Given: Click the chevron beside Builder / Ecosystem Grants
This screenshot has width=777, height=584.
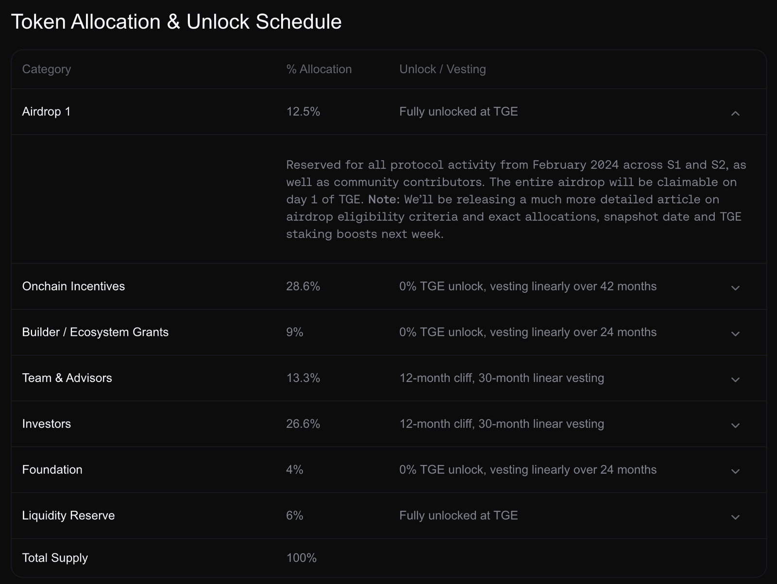Looking at the screenshot, I should [x=736, y=333].
